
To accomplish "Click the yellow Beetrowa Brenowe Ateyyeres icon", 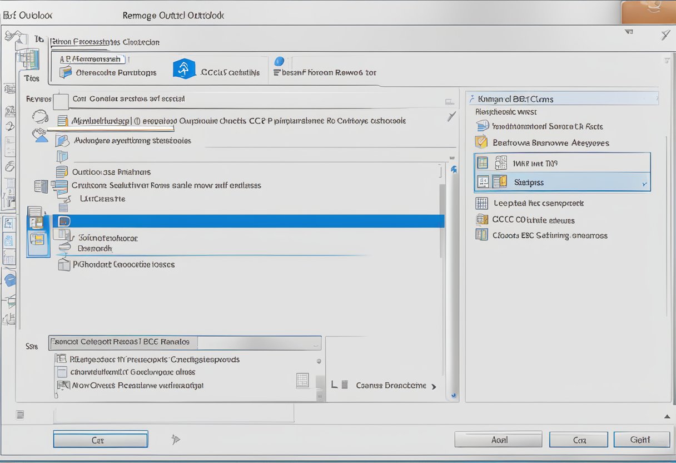I will [x=481, y=142].
